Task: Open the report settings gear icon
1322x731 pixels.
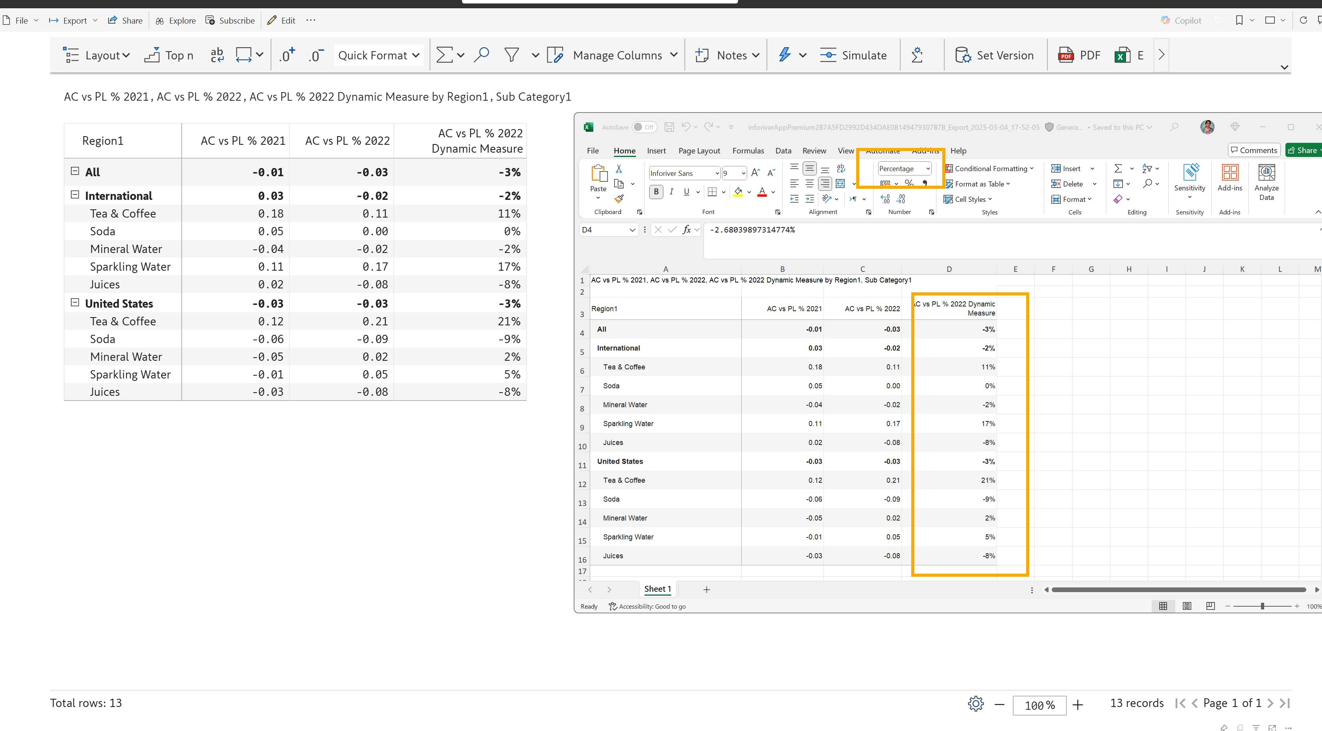Action: (x=975, y=703)
